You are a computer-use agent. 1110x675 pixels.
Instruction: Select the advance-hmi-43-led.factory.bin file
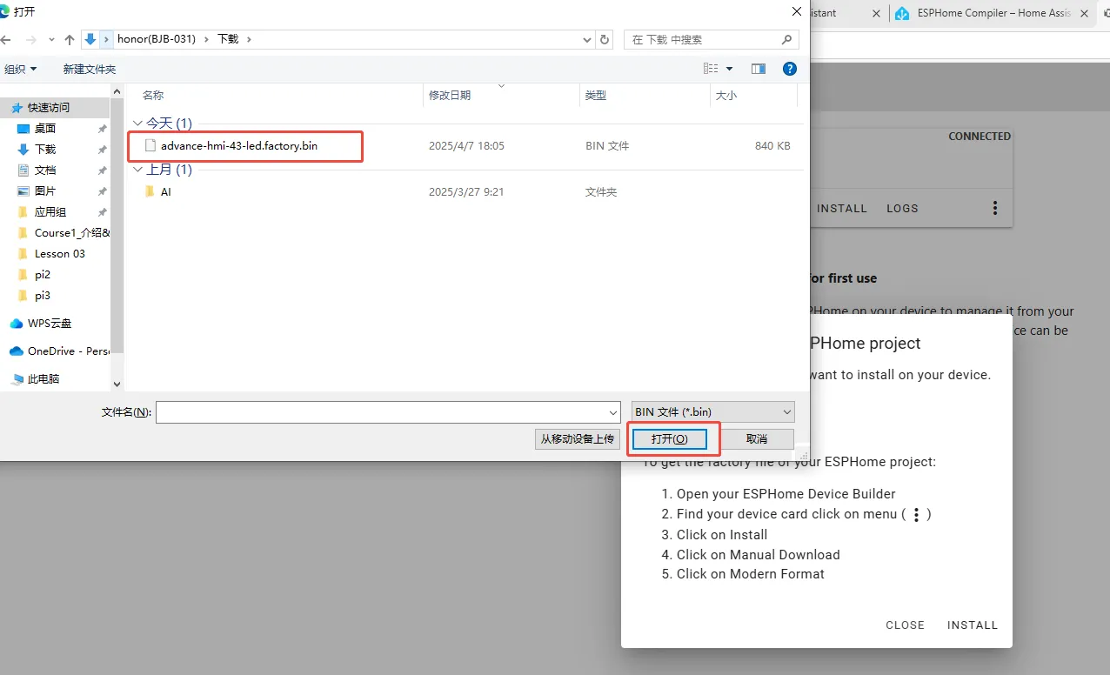pyautogui.click(x=239, y=146)
